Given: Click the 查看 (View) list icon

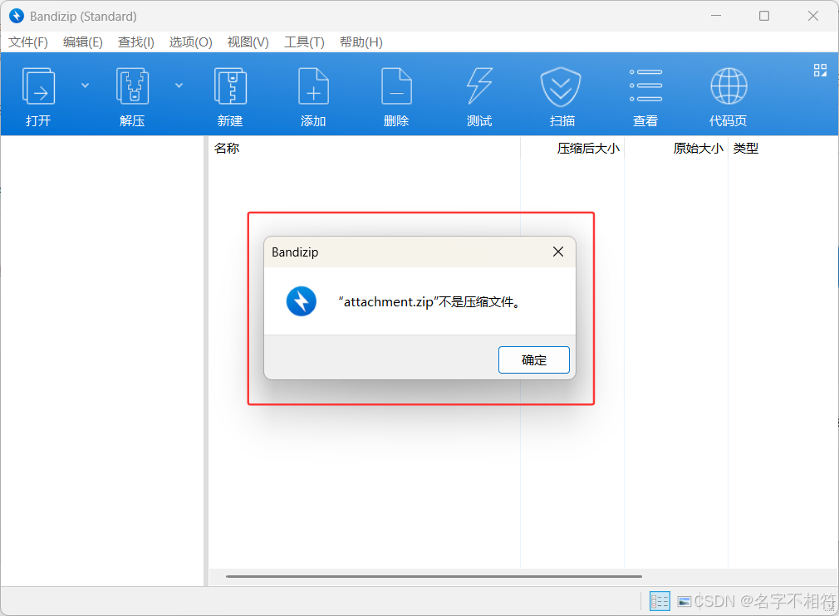Looking at the screenshot, I should 645,86.
